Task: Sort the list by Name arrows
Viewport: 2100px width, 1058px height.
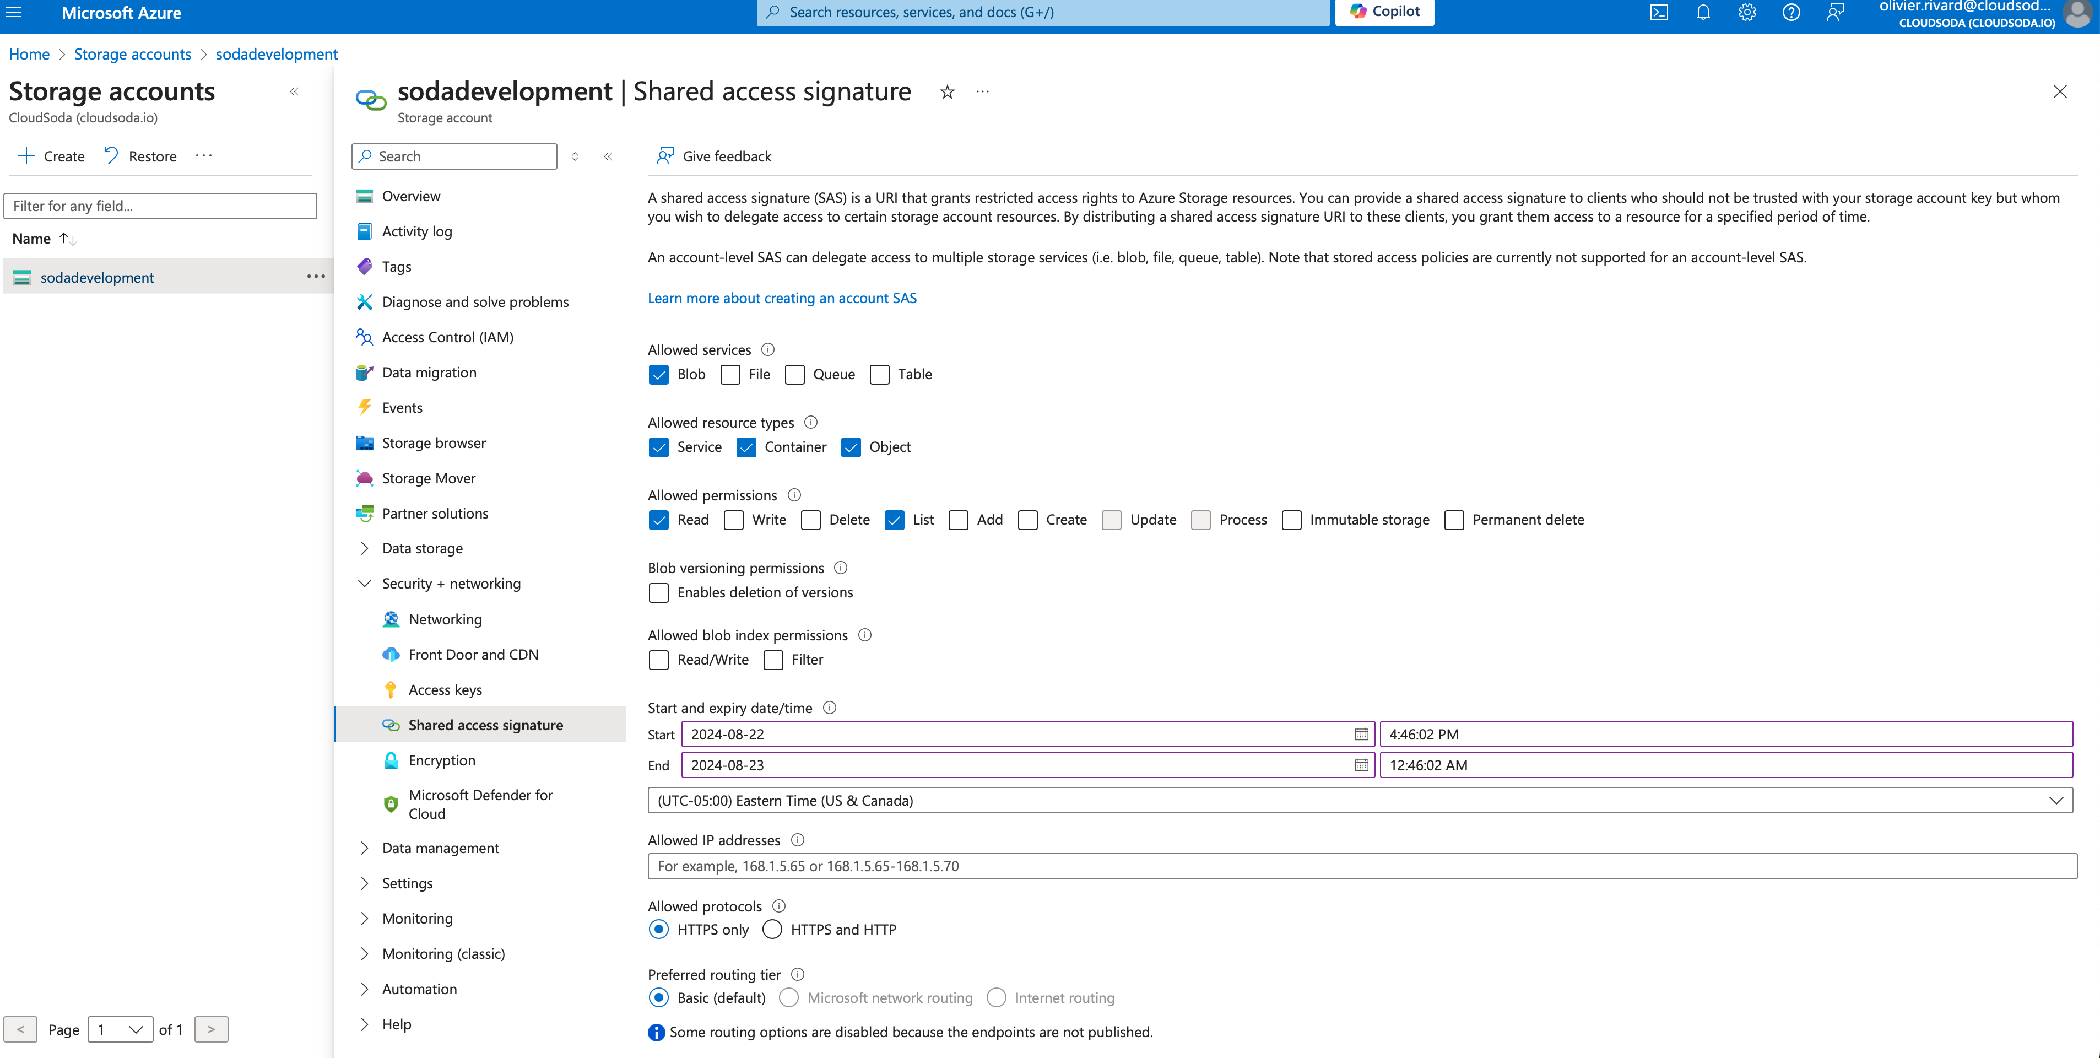Action: click(x=68, y=239)
